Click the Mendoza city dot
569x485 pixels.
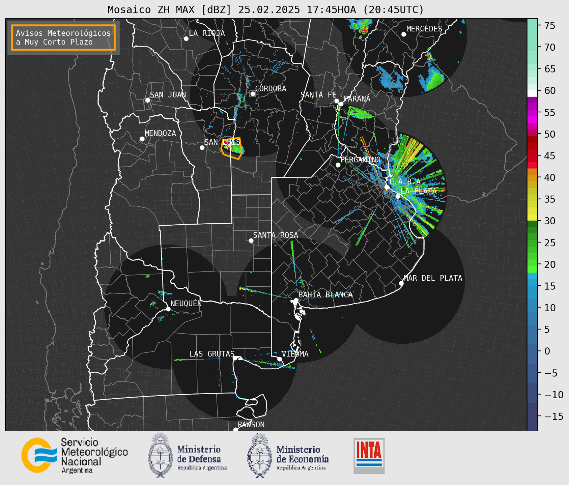142,139
